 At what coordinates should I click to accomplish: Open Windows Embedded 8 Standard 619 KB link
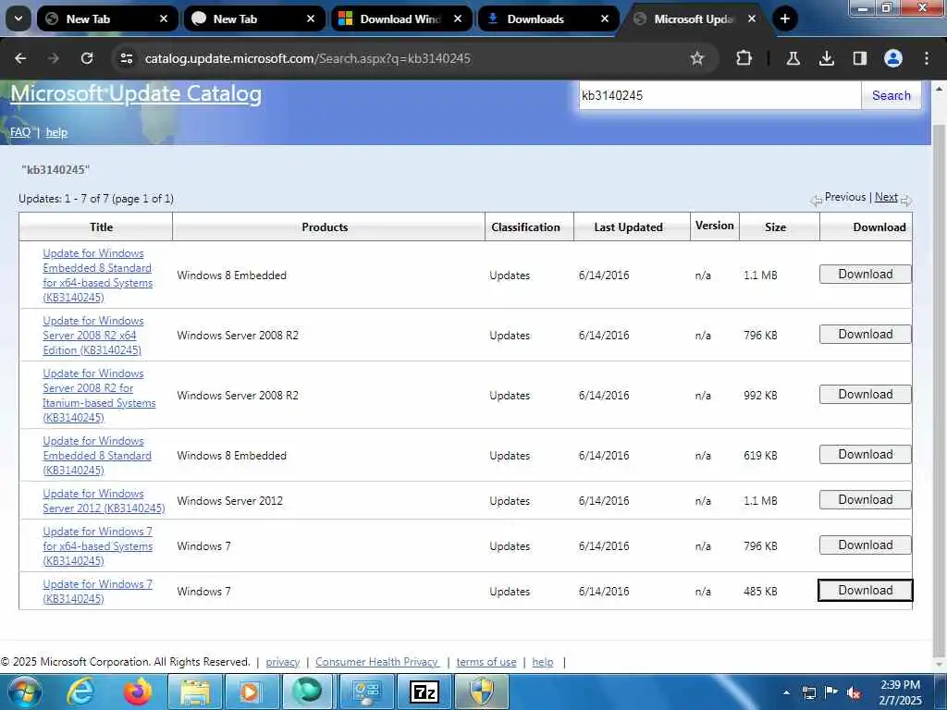tap(96, 455)
